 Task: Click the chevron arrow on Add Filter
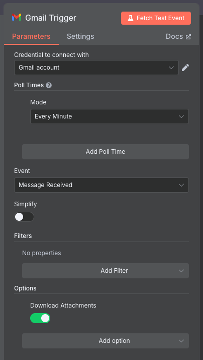(x=181, y=271)
